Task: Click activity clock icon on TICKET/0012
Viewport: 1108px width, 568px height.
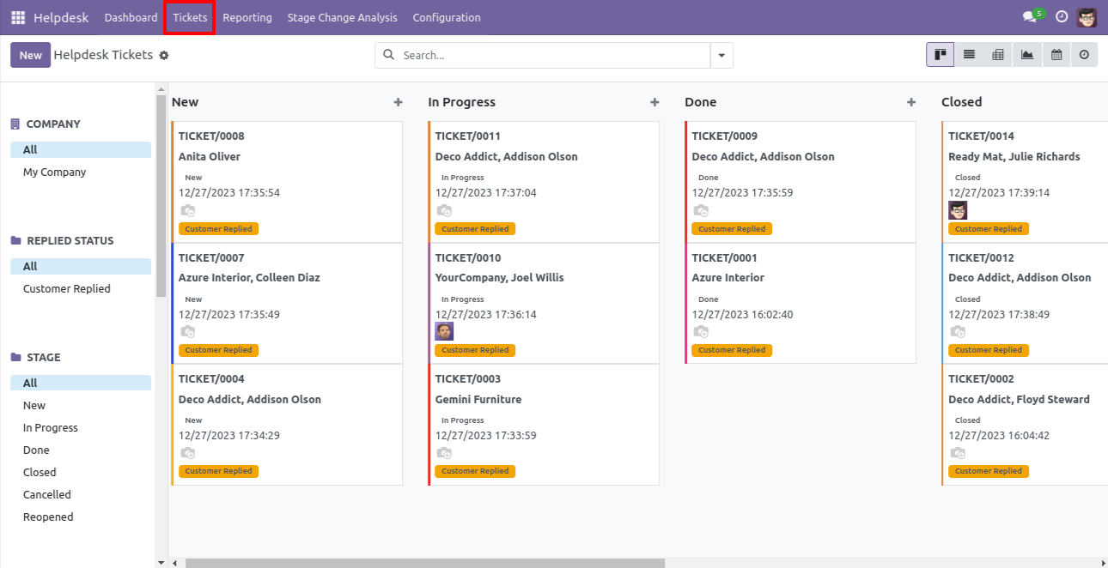Action: 958,332
